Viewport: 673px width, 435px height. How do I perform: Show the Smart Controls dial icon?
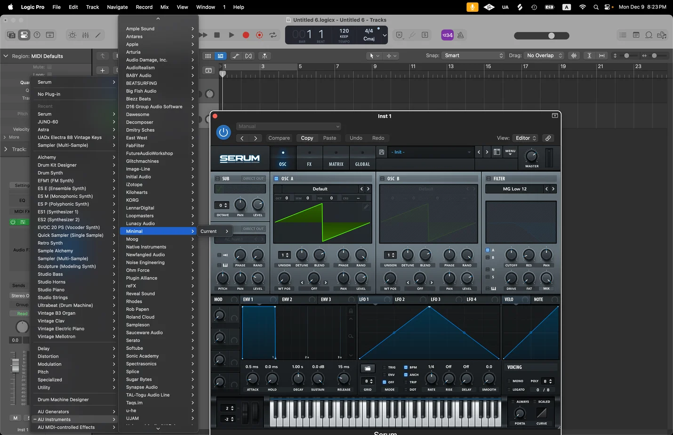(72, 35)
